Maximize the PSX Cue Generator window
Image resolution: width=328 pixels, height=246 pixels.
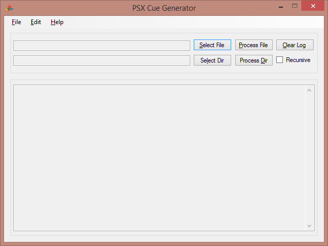tap(295, 6)
